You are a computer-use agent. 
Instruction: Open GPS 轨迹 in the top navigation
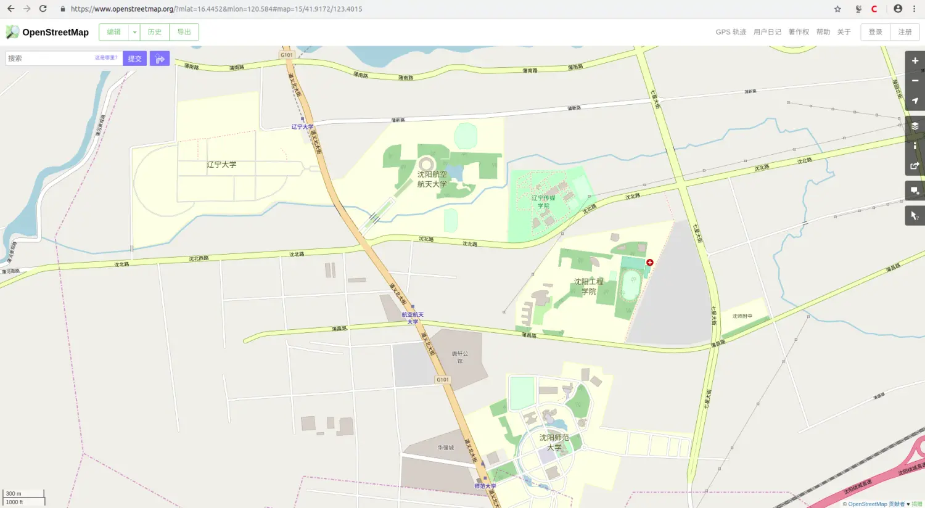pyautogui.click(x=731, y=32)
